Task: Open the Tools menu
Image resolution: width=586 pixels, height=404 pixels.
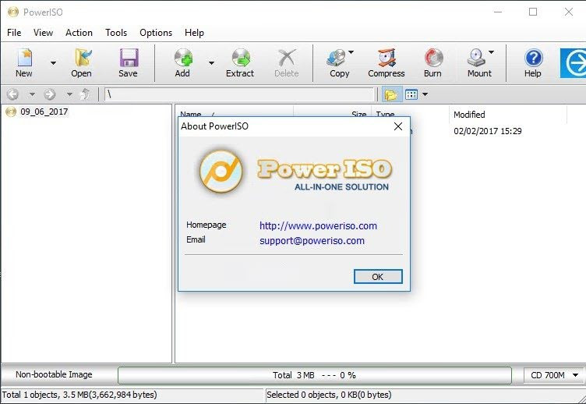Action: (x=116, y=33)
